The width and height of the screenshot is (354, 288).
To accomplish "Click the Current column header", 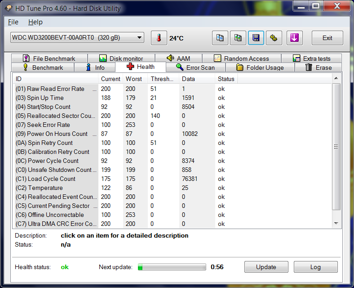I will coord(111,79).
